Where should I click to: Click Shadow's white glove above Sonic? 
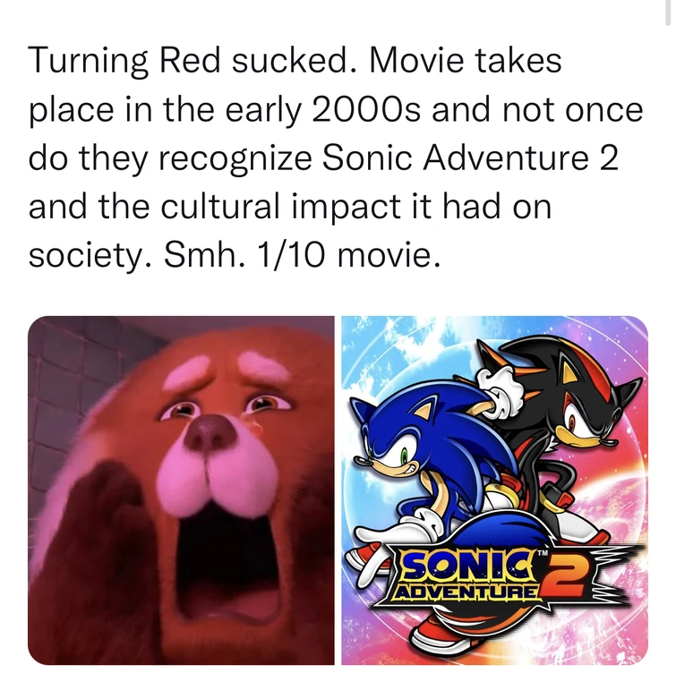[501, 394]
